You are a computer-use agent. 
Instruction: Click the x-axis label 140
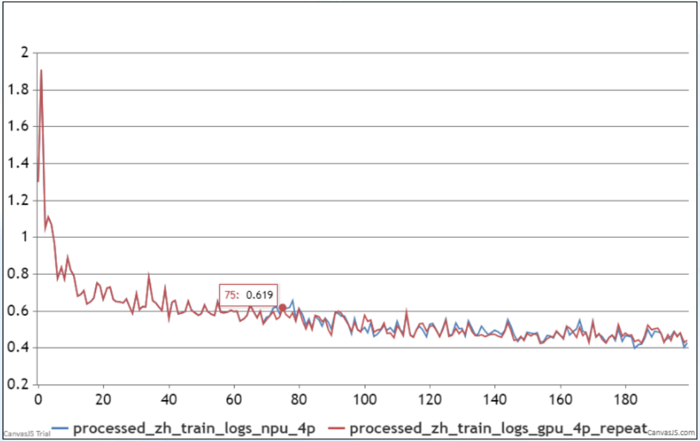pos(495,399)
